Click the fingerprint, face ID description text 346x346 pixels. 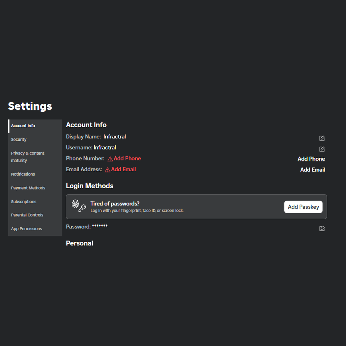click(137, 210)
